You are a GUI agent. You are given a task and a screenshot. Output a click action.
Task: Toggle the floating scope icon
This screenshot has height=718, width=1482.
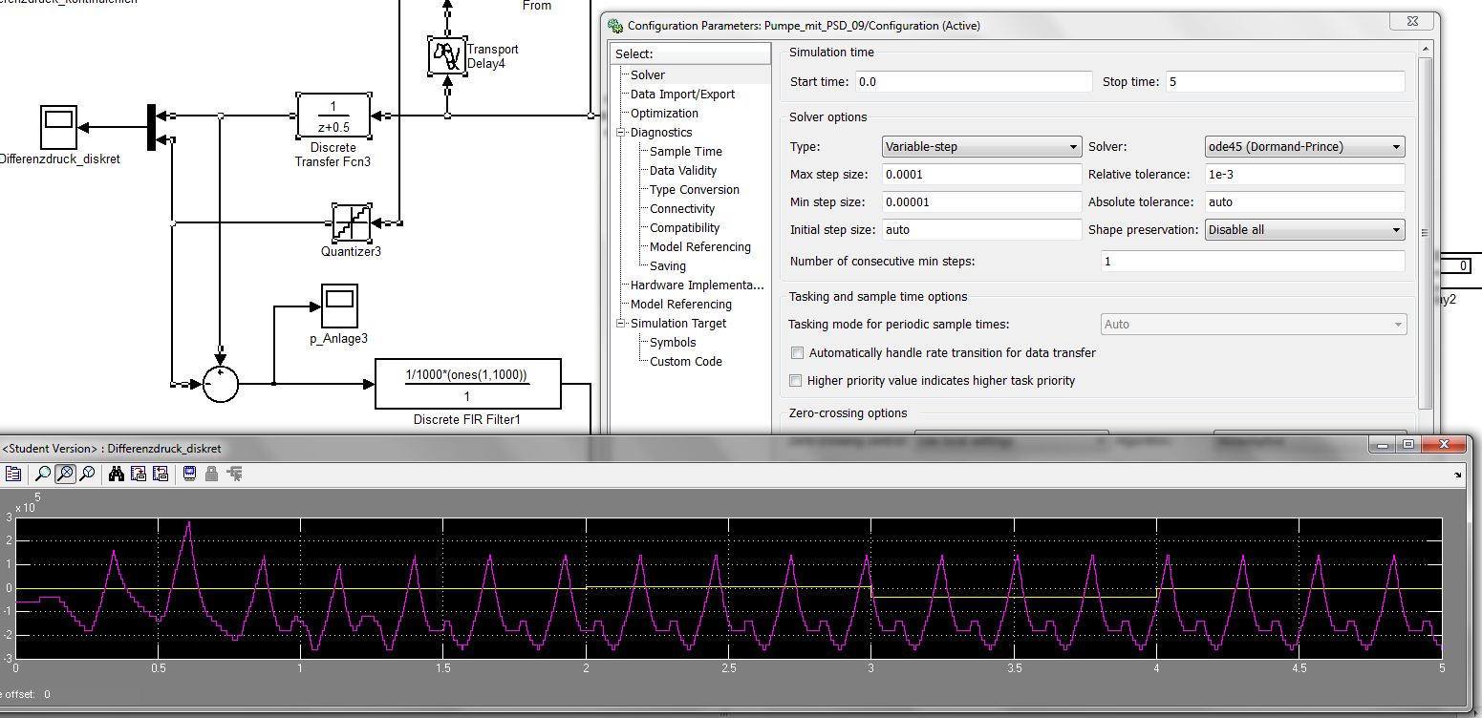(x=189, y=473)
